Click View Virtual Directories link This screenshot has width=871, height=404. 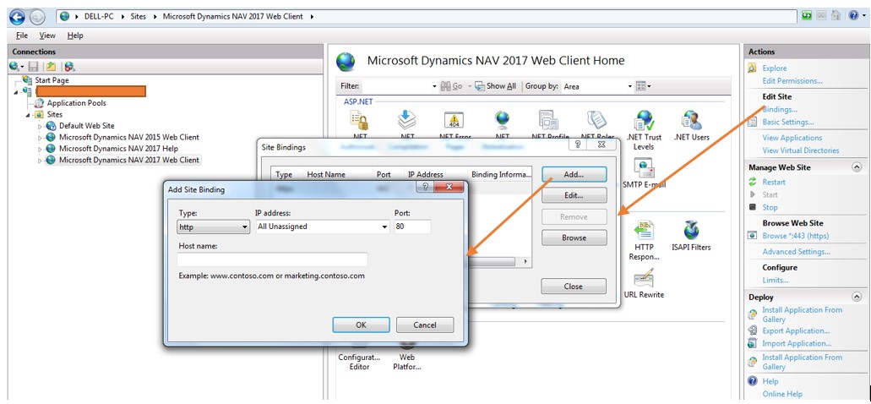click(800, 150)
